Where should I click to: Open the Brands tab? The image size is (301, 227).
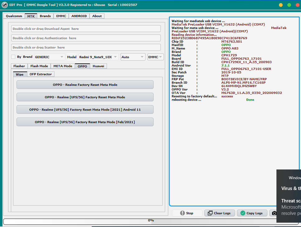45,16
